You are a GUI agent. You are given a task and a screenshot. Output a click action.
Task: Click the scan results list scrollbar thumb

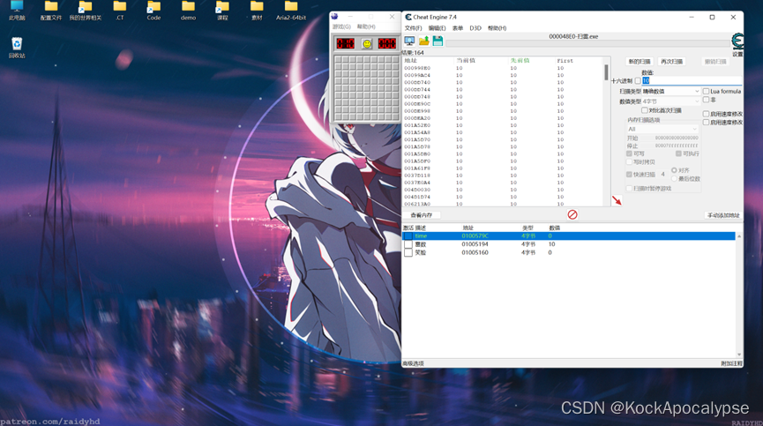pos(606,72)
